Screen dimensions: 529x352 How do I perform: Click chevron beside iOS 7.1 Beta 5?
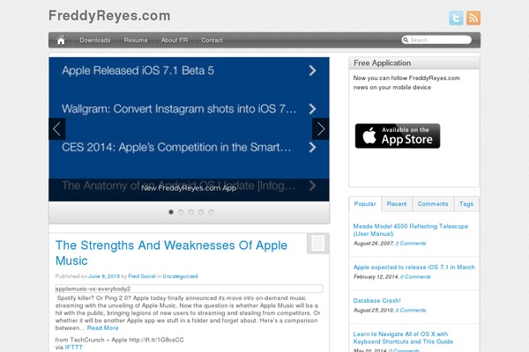312,70
